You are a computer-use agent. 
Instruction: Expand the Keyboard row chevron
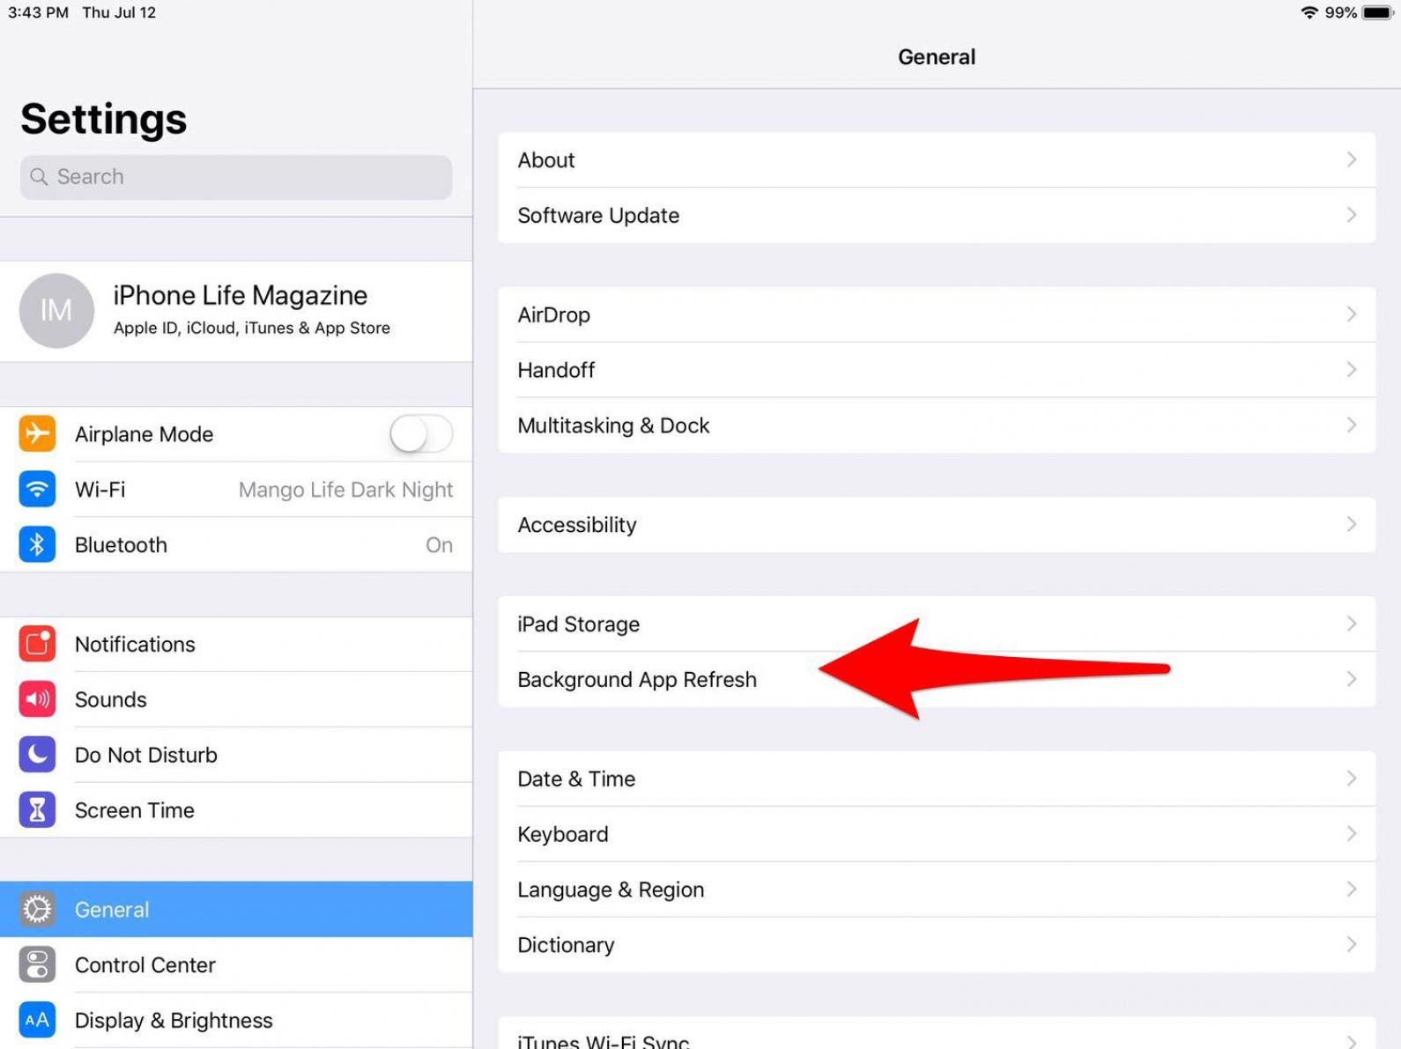point(1351,834)
